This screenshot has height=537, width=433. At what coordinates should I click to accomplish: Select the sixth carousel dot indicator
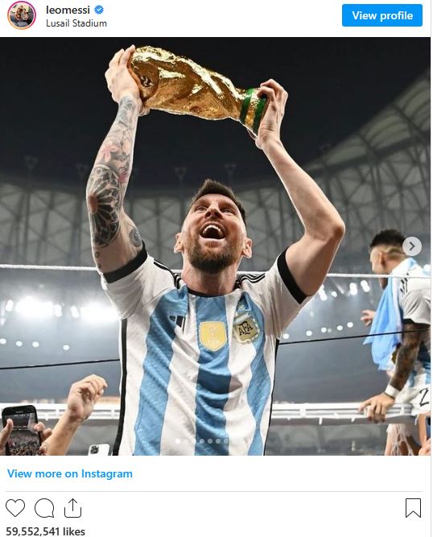(x=218, y=441)
